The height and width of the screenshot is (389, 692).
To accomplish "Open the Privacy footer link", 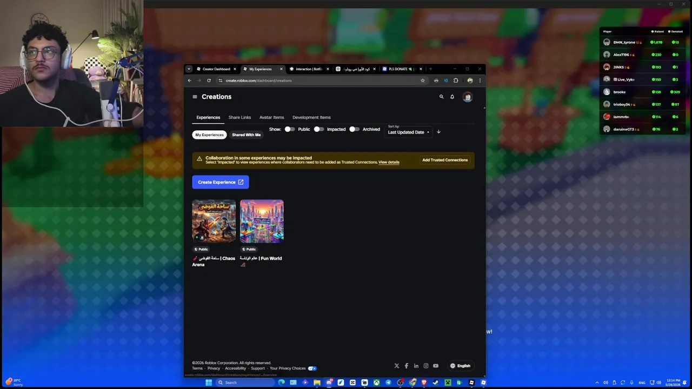I will 214,368.
